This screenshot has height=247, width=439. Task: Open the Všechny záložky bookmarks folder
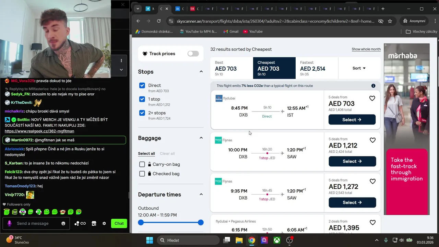[x=422, y=32]
